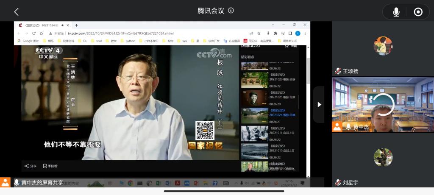This screenshot has height=195, width=434.
Task: Open the Chrome profile avatar
Action: click(x=298, y=33)
